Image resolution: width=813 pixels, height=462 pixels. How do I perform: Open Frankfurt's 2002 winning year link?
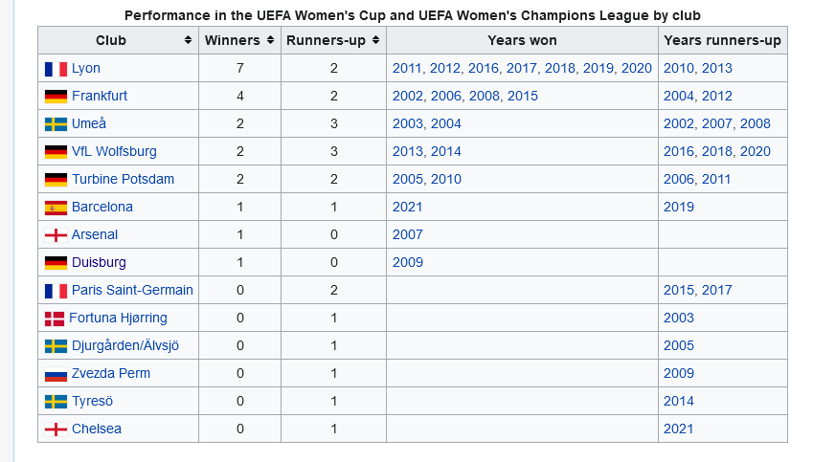click(x=408, y=96)
